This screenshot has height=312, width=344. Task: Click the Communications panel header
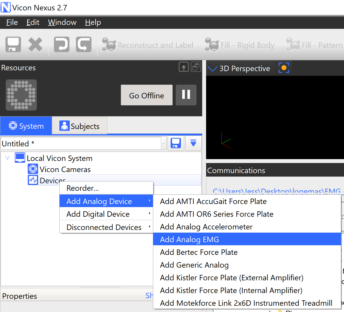275,170
